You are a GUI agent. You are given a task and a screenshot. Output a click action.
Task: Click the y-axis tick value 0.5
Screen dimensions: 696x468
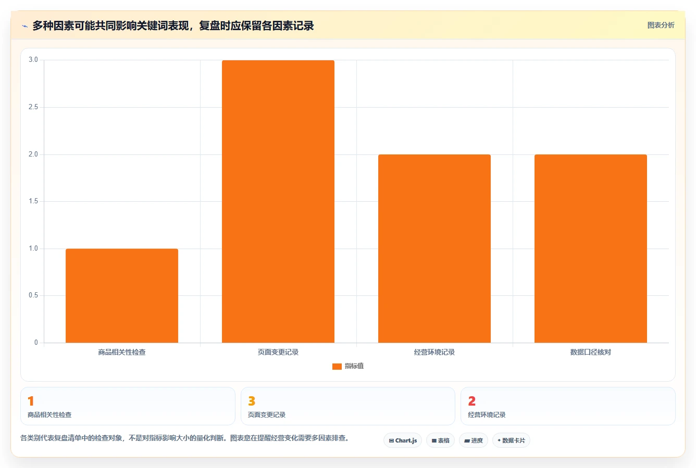click(33, 295)
